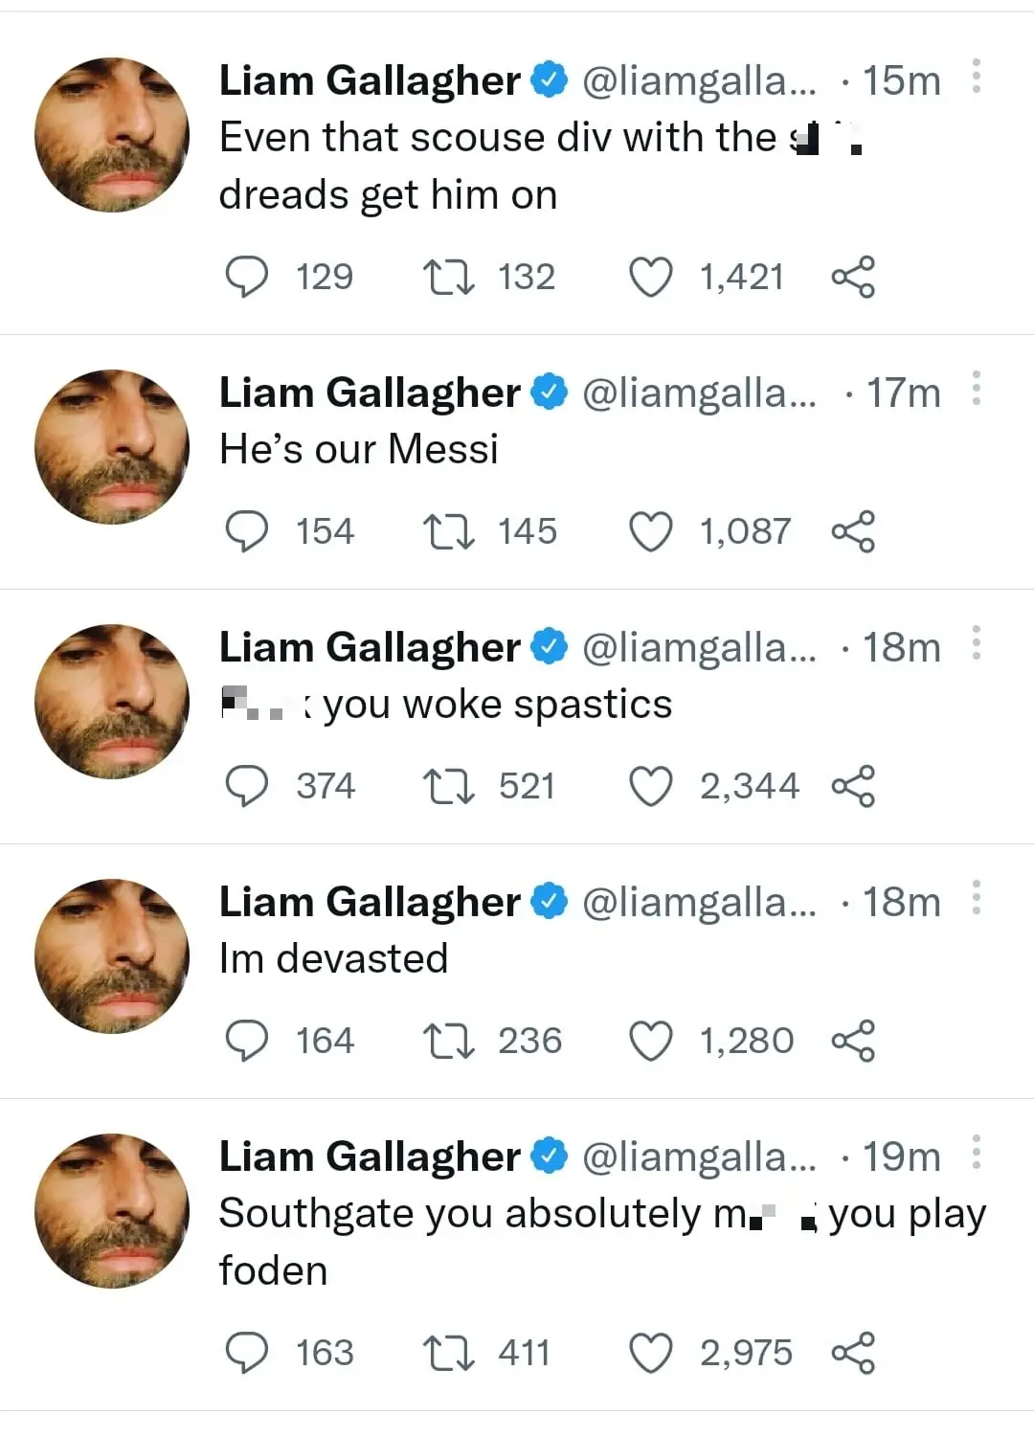Open options menu for "He's our Messi" tweet
The width and height of the screenshot is (1034, 1437).
978,389
